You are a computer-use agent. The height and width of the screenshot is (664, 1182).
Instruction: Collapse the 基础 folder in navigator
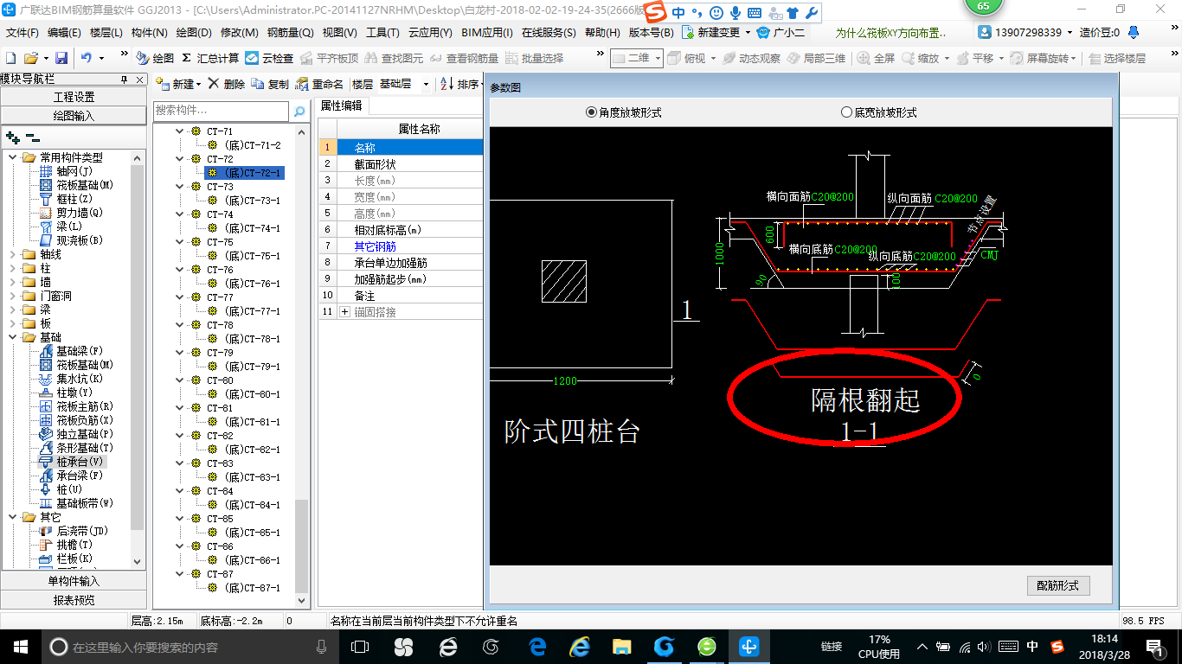pyautogui.click(x=12, y=337)
